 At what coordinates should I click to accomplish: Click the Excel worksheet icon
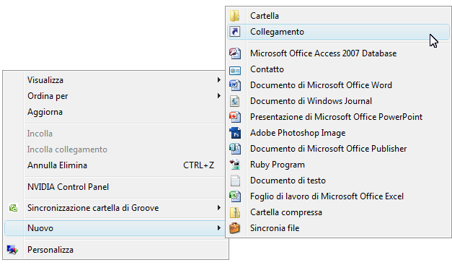click(234, 196)
